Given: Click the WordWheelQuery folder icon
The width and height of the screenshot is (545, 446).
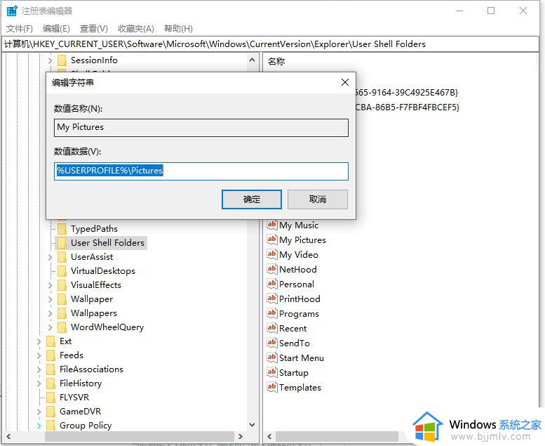Looking at the screenshot, I should (62, 327).
